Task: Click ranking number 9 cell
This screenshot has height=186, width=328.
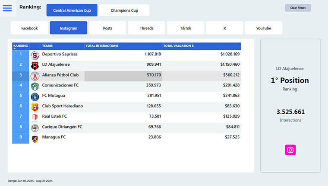Action: (21, 138)
